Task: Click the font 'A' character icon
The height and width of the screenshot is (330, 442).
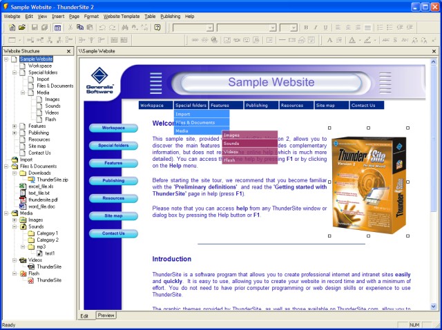Action: (329, 40)
